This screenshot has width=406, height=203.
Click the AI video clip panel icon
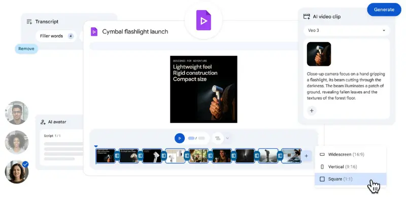307,17
